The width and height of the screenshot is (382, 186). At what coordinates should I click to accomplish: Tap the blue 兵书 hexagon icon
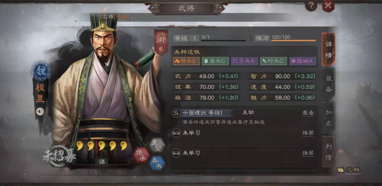point(157,163)
